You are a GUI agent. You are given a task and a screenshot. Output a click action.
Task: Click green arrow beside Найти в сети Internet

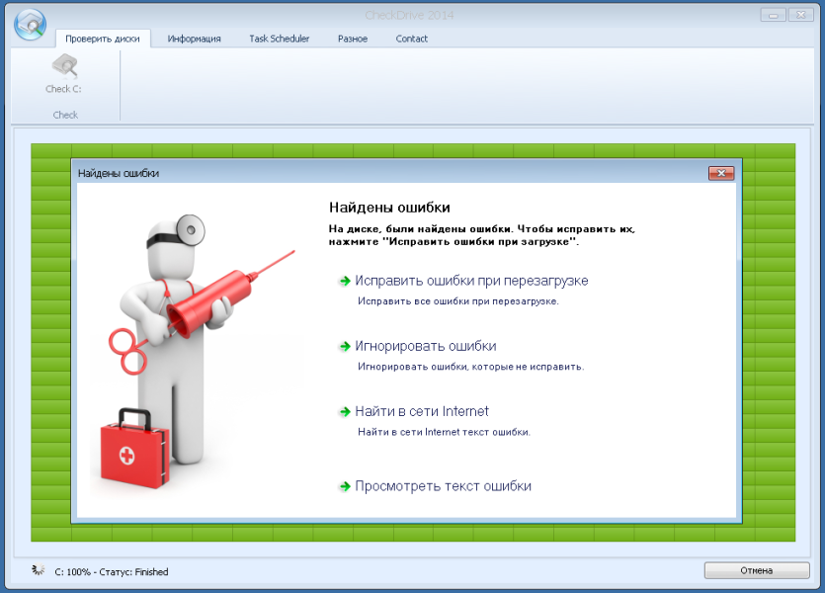tap(345, 411)
